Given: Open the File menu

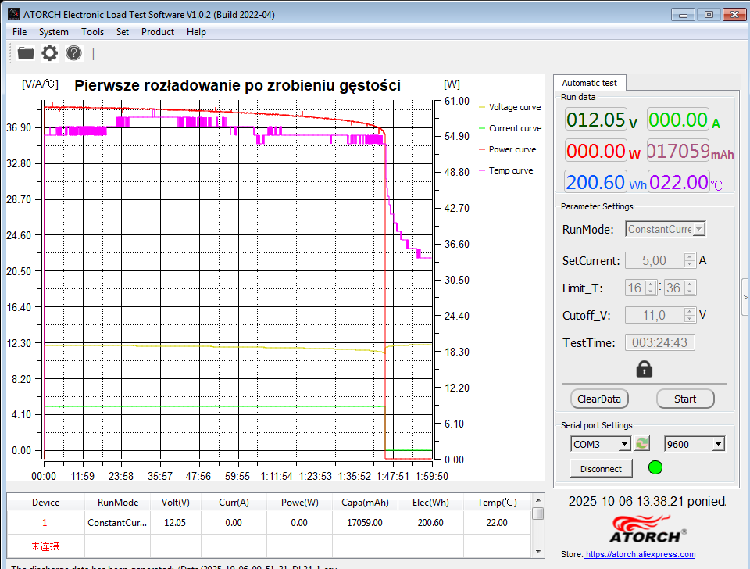Looking at the screenshot, I should coord(20,32).
